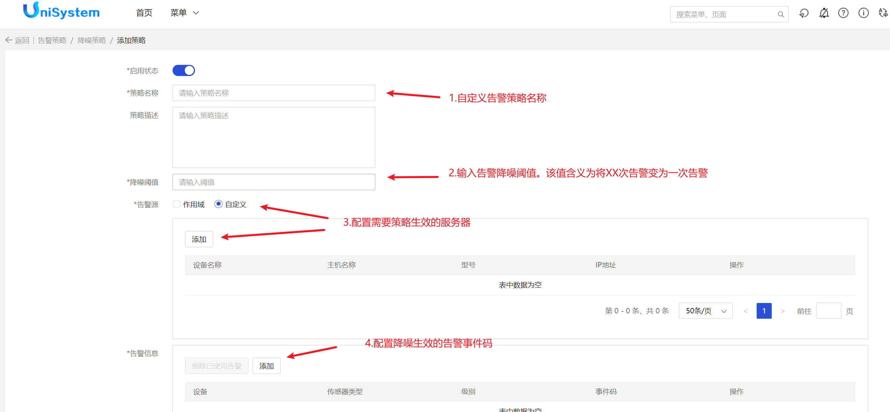The width and height of the screenshot is (890, 412).
Task: Click 添加 button beside 删除已使用告警
Action: coord(266,366)
